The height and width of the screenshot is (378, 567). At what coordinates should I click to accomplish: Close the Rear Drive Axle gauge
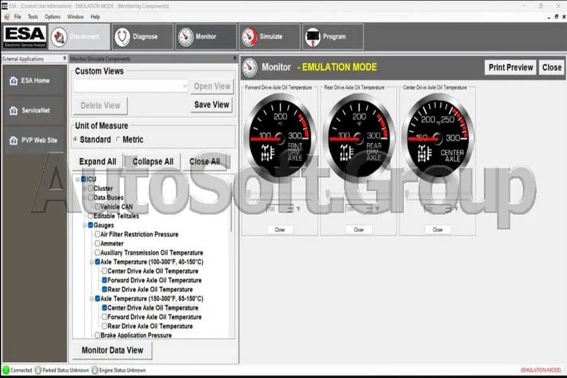(358, 230)
